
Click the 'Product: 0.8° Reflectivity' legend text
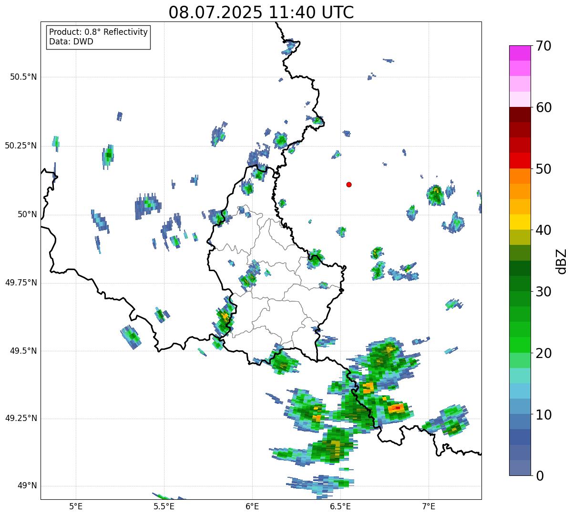[x=98, y=32]
